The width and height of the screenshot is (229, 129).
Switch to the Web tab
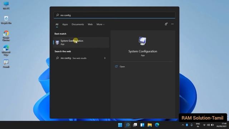90,24
